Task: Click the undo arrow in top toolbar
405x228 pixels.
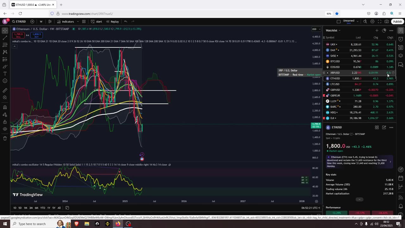Action: 126,22
